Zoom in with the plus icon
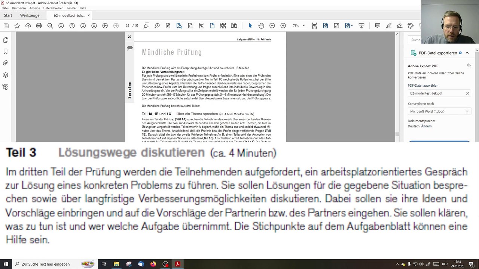The height and width of the screenshot is (269, 479). pos(283,25)
